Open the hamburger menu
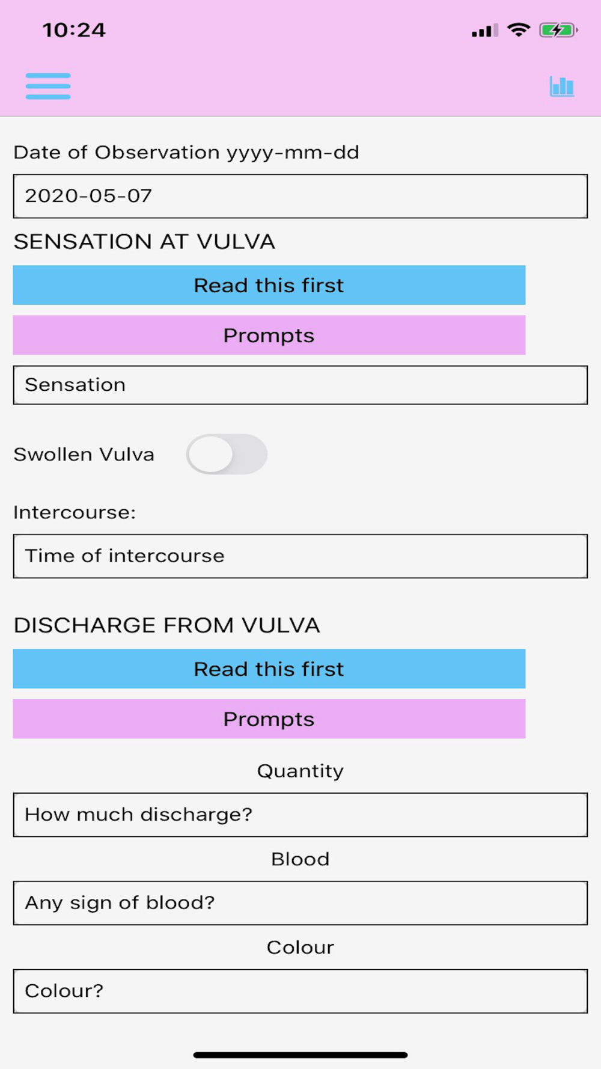This screenshot has width=601, height=1069. (48, 86)
